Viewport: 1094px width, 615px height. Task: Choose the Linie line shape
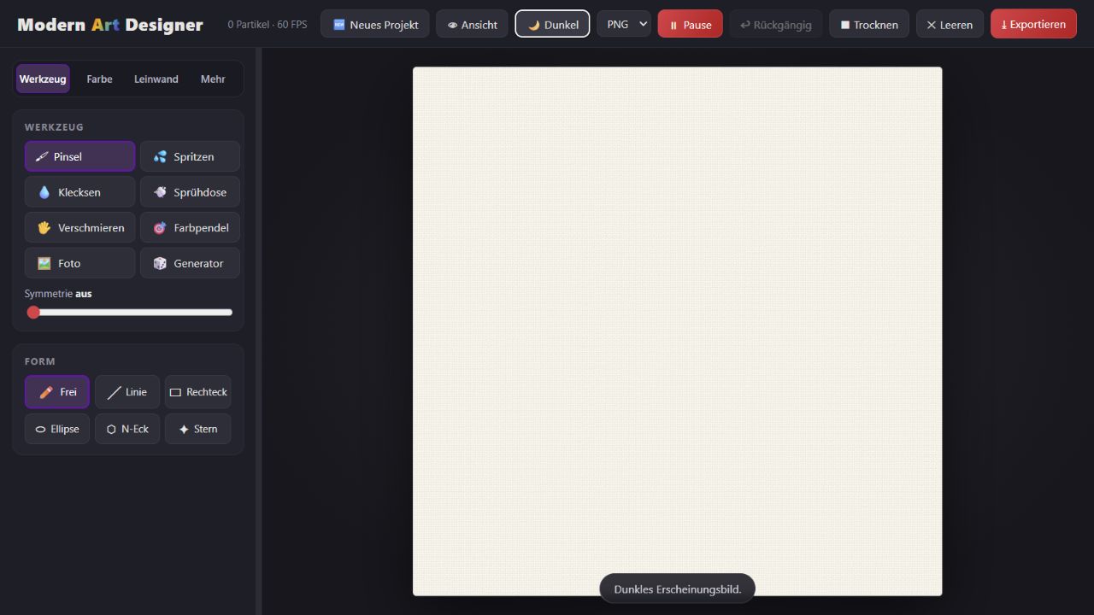(x=127, y=392)
